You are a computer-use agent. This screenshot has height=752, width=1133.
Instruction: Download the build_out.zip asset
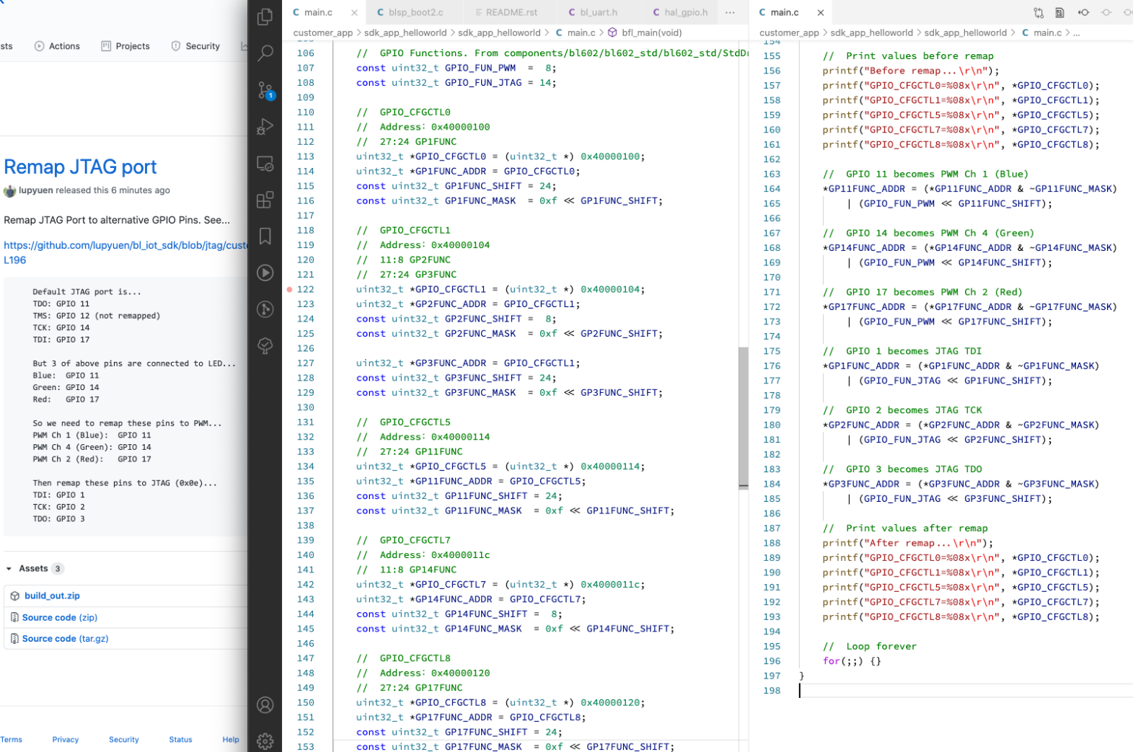[52, 596]
